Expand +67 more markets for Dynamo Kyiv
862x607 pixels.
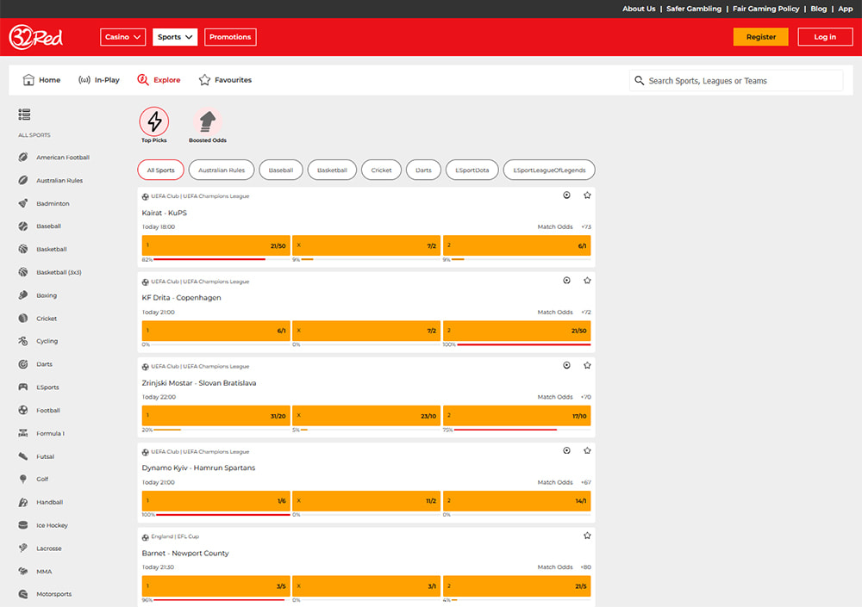[x=586, y=482]
